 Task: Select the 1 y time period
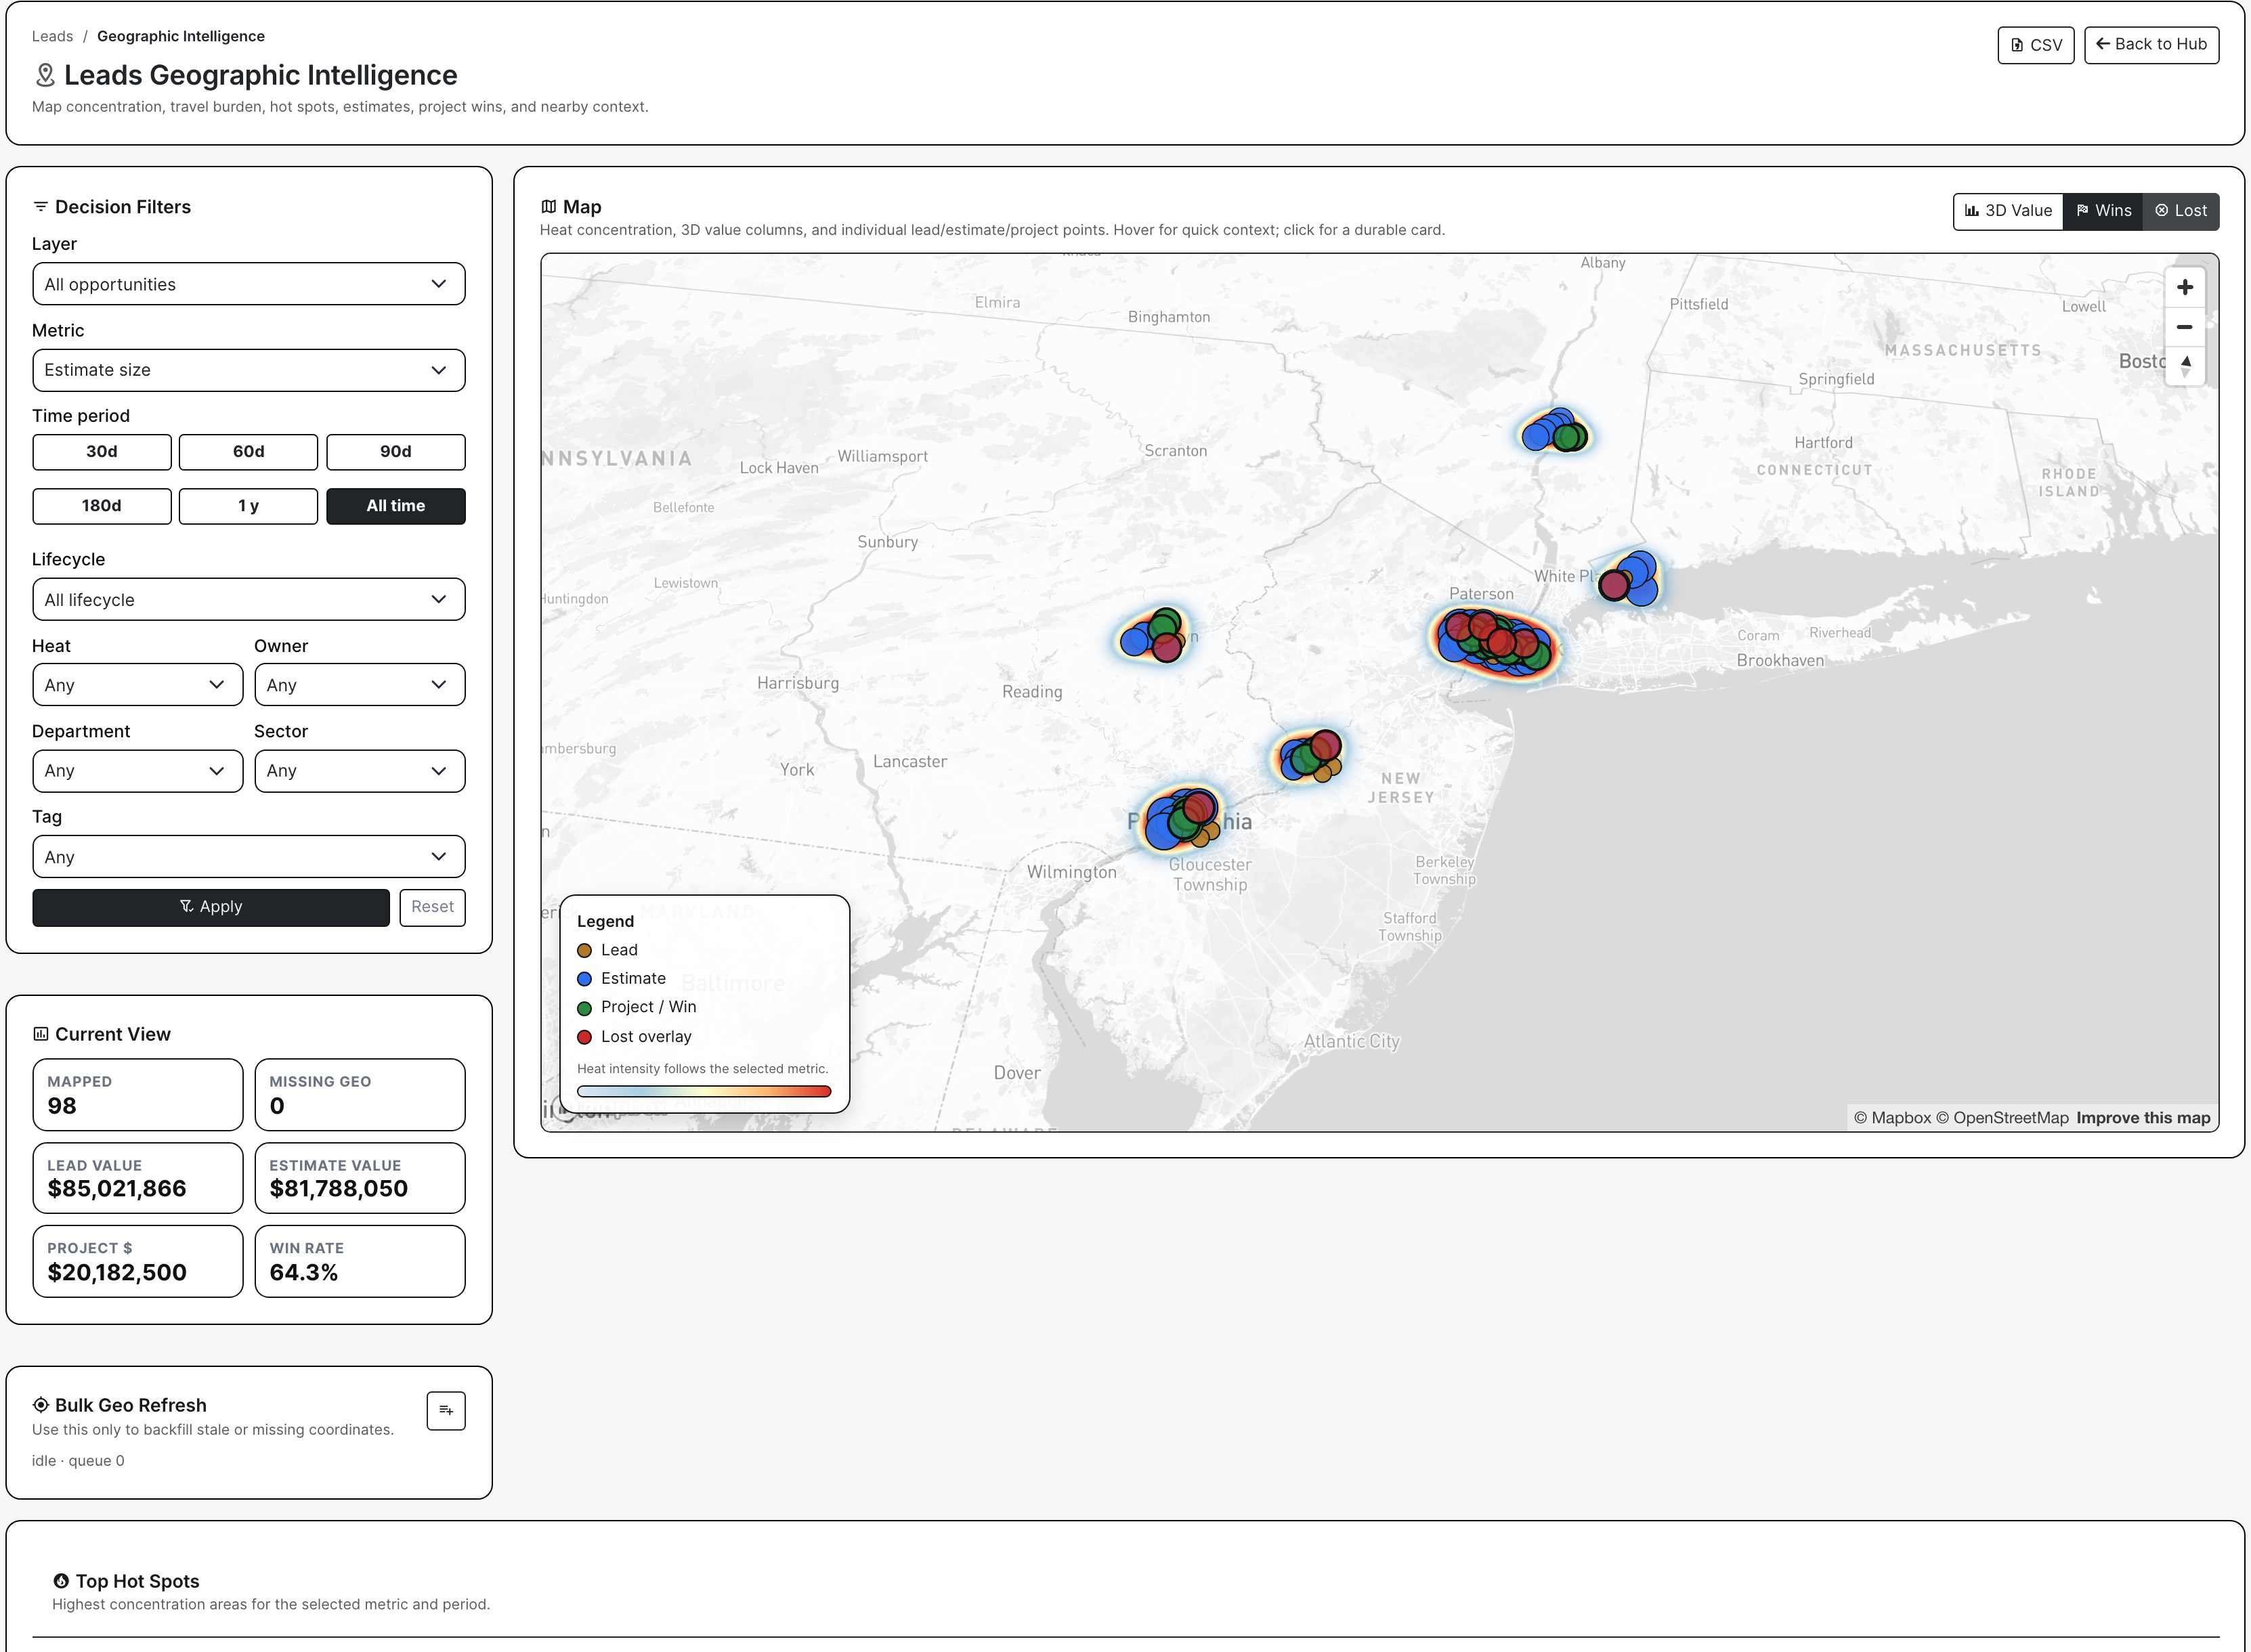[249, 506]
